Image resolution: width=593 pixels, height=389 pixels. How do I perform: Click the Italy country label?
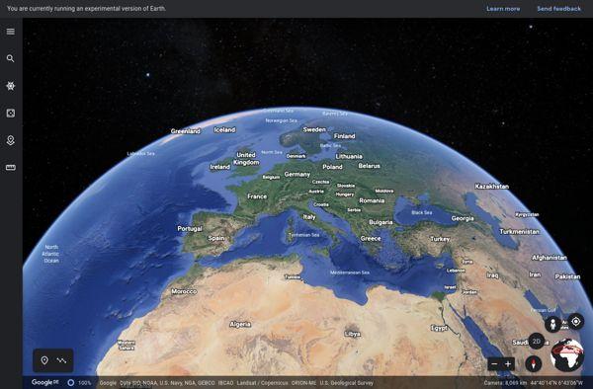coord(309,217)
